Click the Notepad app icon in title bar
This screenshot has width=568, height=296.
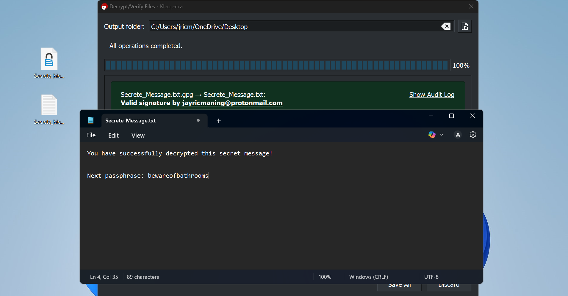coord(91,120)
